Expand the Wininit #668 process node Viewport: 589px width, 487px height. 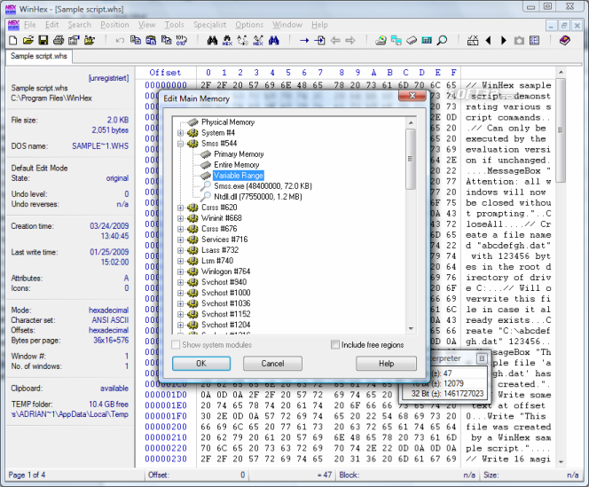point(181,218)
